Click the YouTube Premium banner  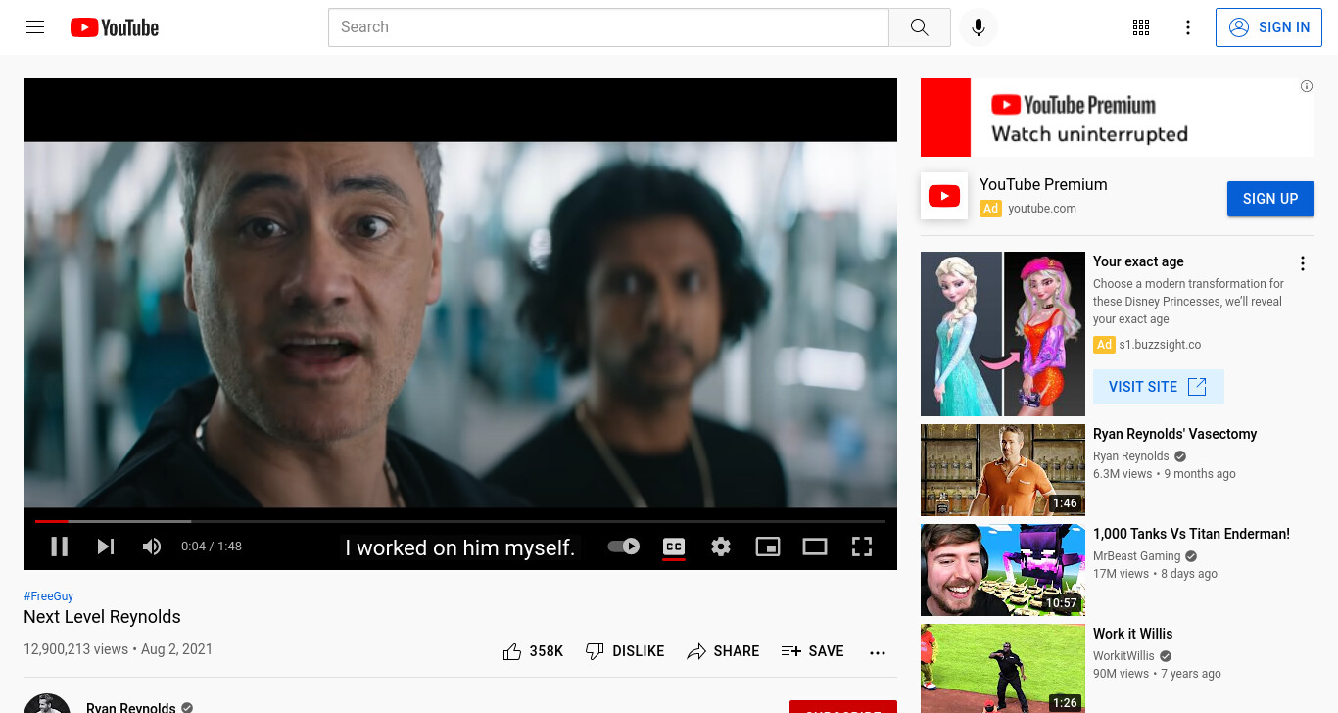(1117, 118)
